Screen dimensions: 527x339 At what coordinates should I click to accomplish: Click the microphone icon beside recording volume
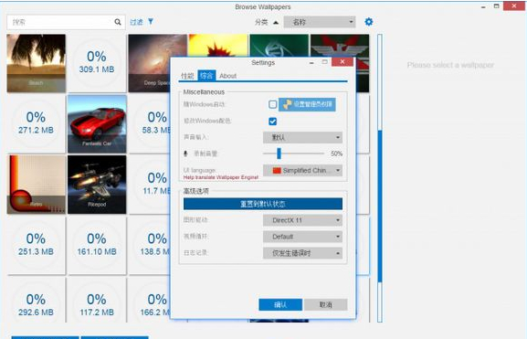pyautogui.click(x=185, y=154)
